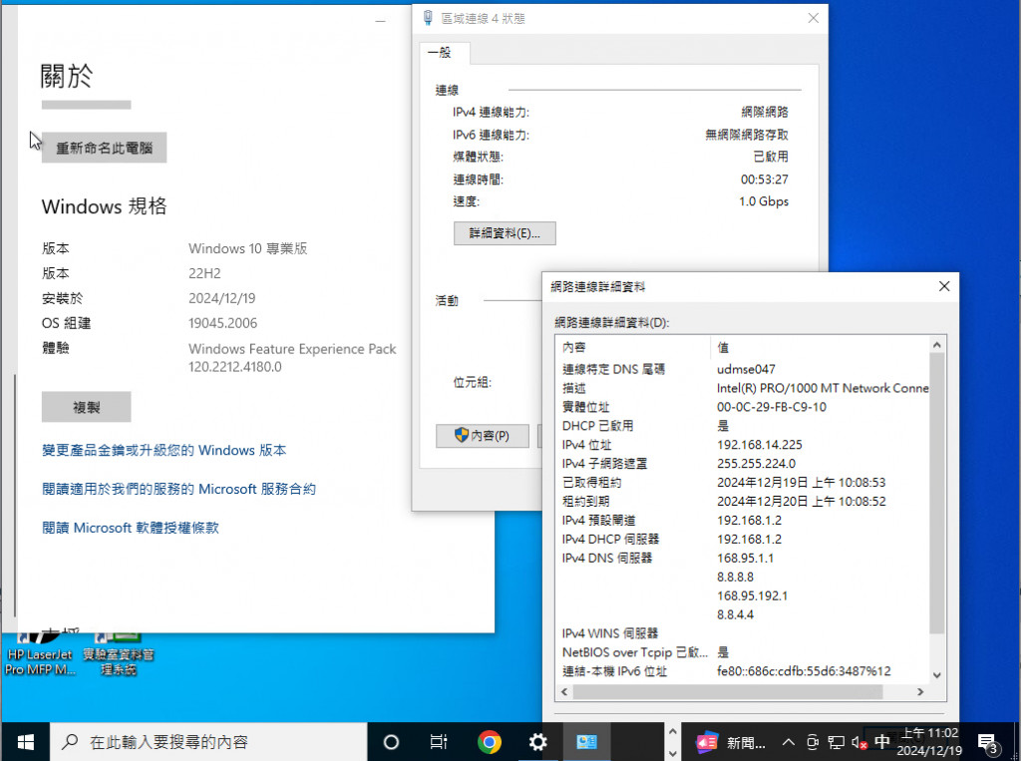Show hidden system tray icons
This screenshot has height=761, width=1021.
pyautogui.click(x=789, y=742)
